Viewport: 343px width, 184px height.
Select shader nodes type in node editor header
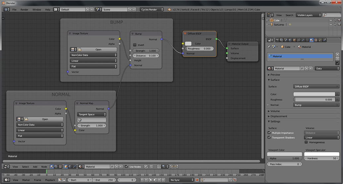coord(52,167)
